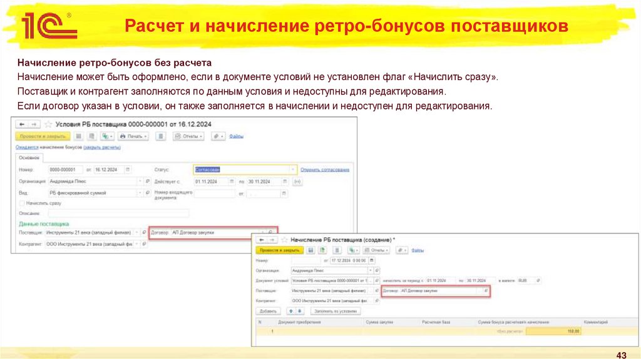Open calendar for Действует с 01.11.2024
Viewport: 641px width, 359px height.
(232, 181)
